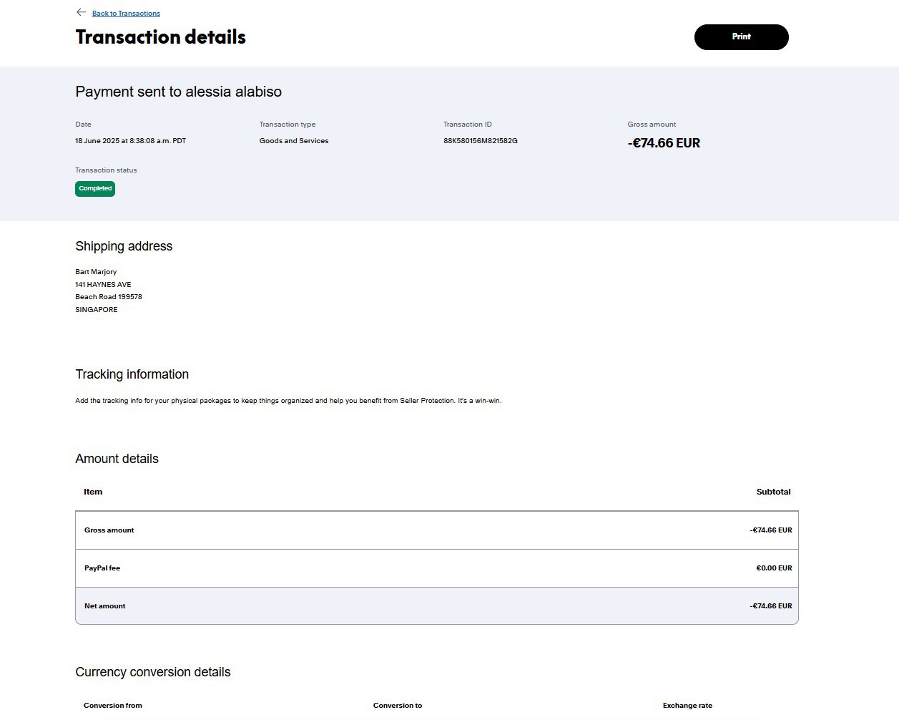
Task: Click the Subtotal column header
Action: (x=773, y=492)
